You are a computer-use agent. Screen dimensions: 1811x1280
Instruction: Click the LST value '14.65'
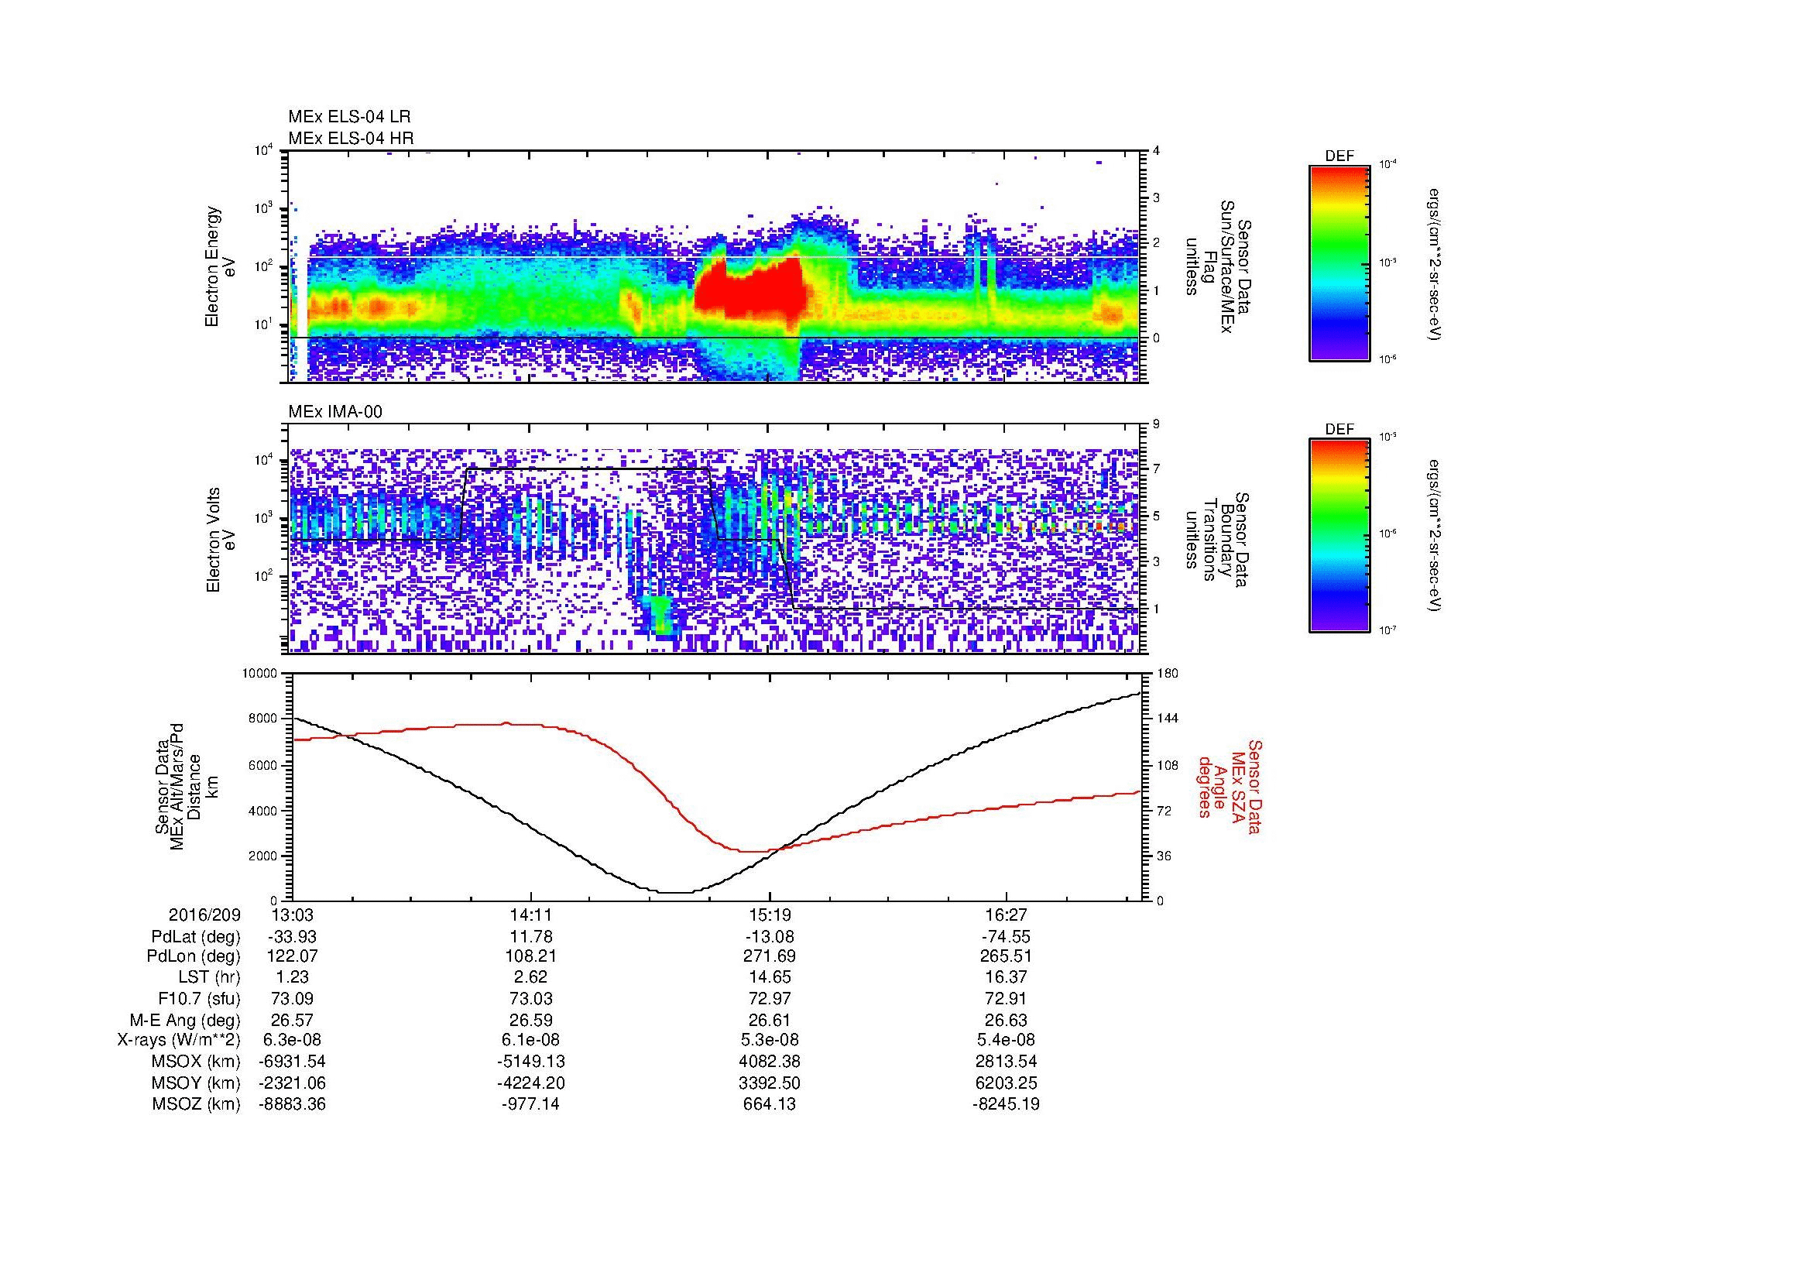[769, 977]
